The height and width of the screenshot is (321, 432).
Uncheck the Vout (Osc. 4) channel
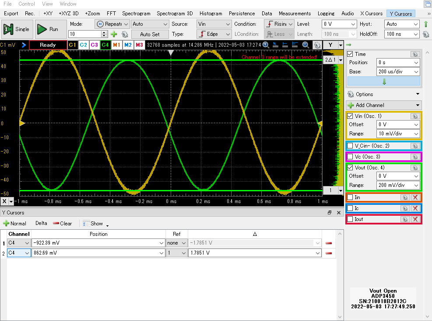coord(350,168)
